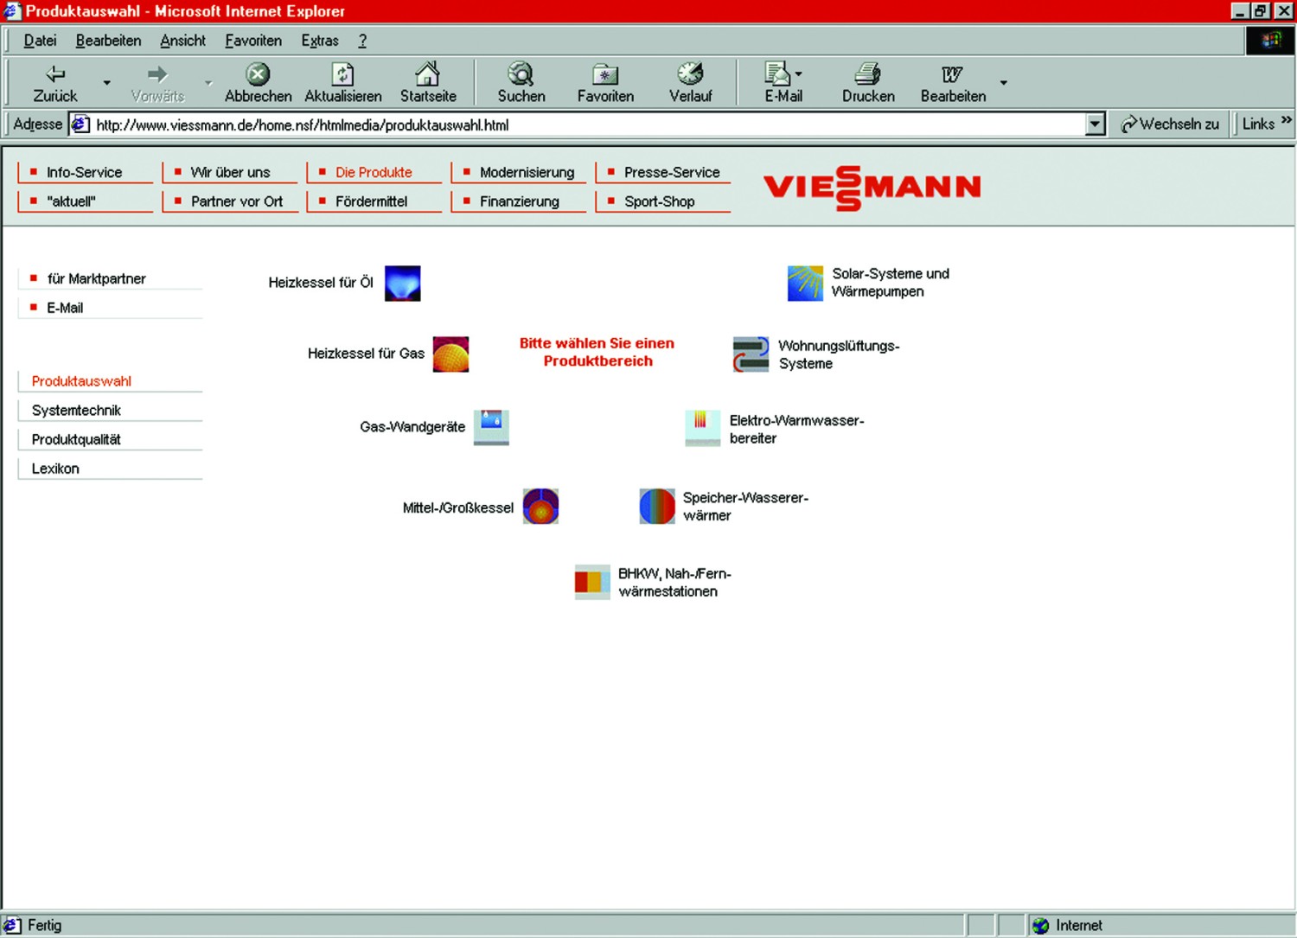Open Produktqualität in the sidebar
Viewport: 1297px width, 938px height.
point(76,440)
